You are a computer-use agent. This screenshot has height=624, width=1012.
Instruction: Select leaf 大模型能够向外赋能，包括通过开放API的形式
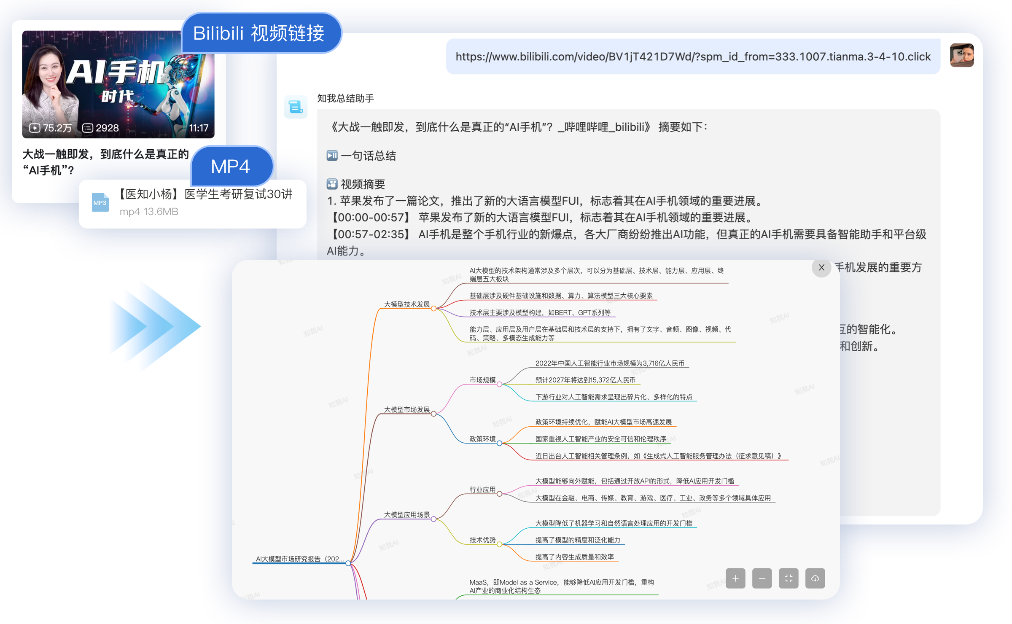(635, 481)
